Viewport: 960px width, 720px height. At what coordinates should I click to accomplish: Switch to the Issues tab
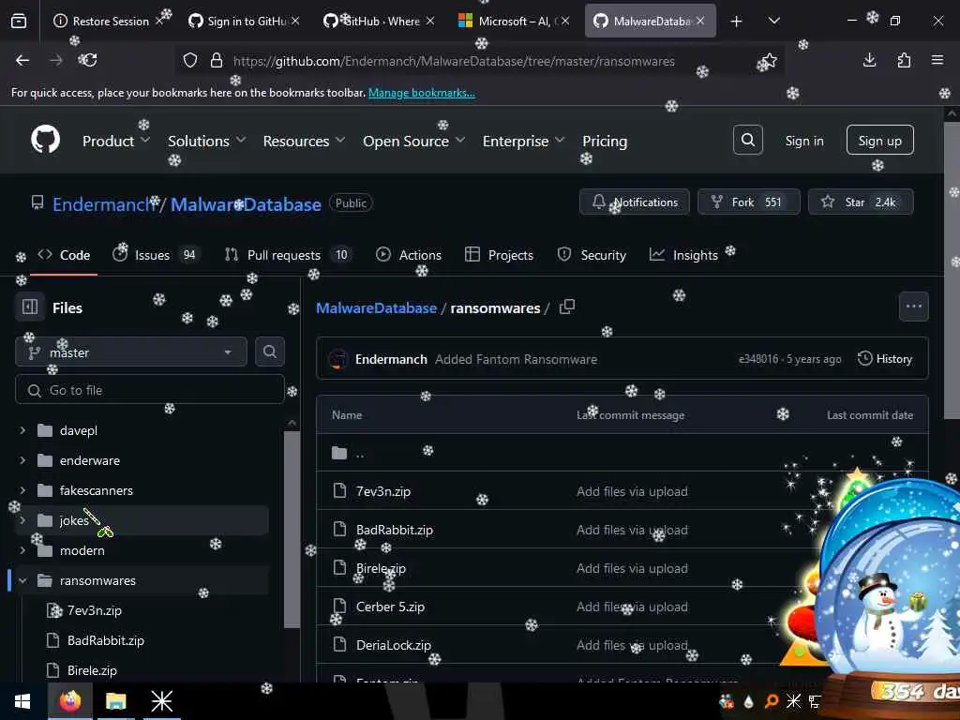157,255
